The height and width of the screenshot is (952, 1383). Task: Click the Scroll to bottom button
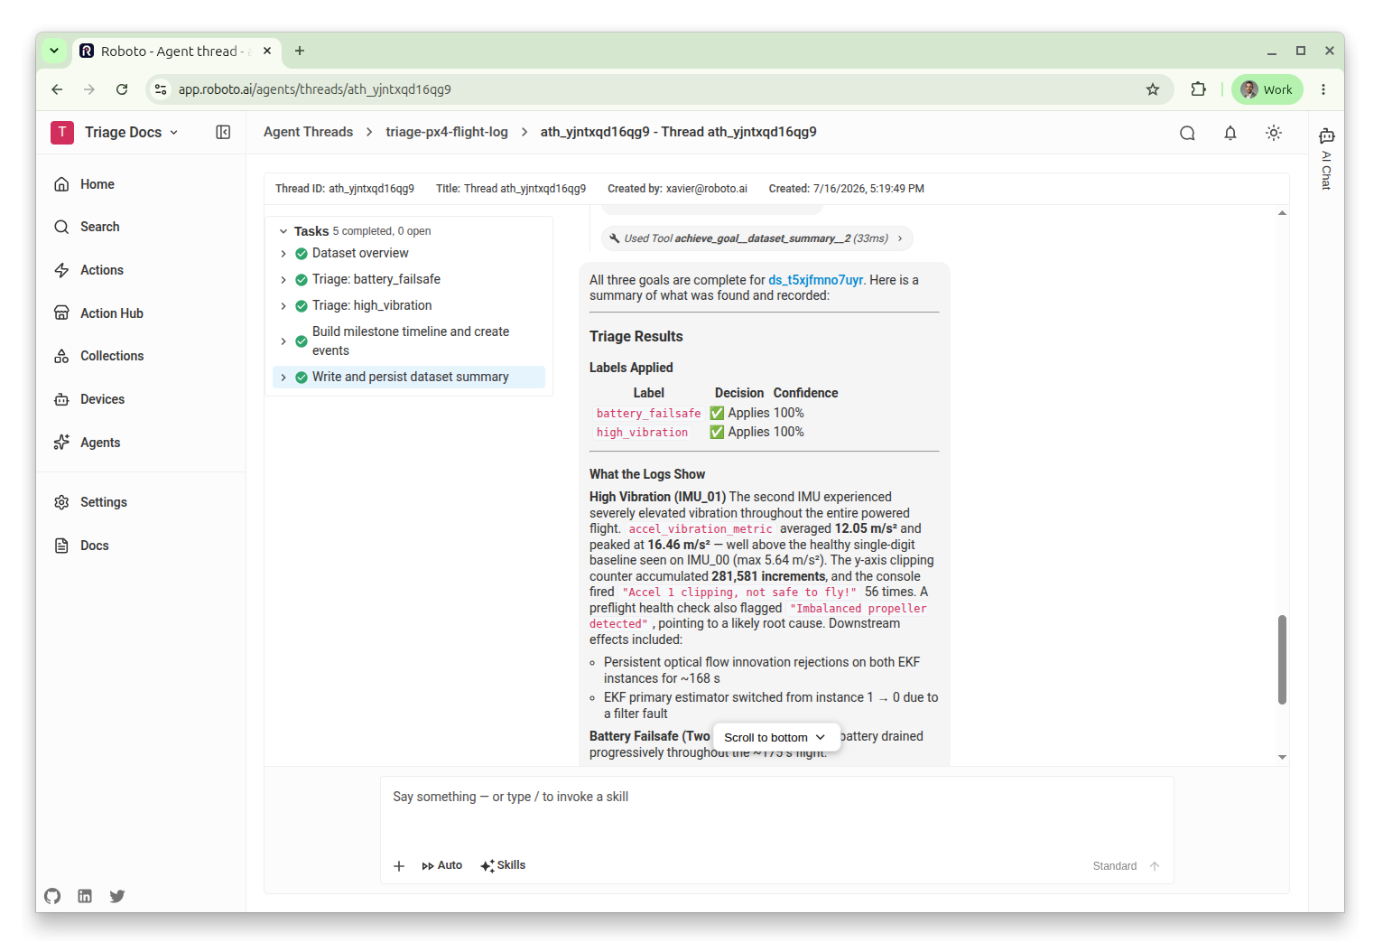pyautogui.click(x=775, y=737)
